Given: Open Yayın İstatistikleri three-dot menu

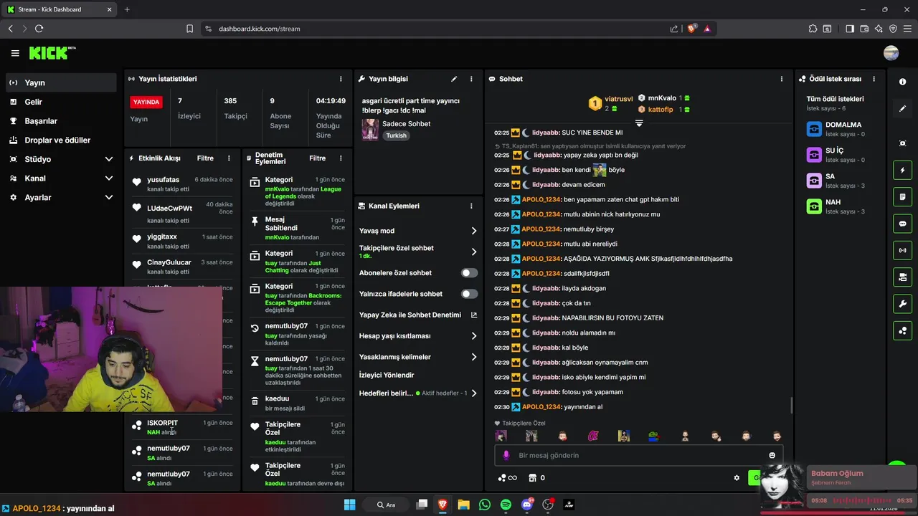Looking at the screenshot, I should pyautogui.click(x=341, y=79).
